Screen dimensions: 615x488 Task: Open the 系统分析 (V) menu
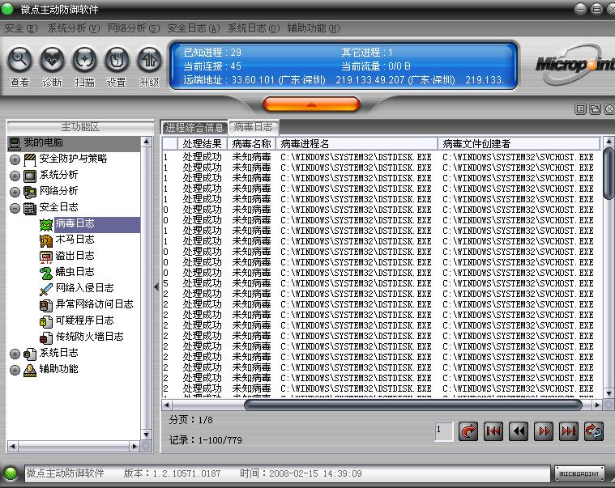(x=74, y=28)
